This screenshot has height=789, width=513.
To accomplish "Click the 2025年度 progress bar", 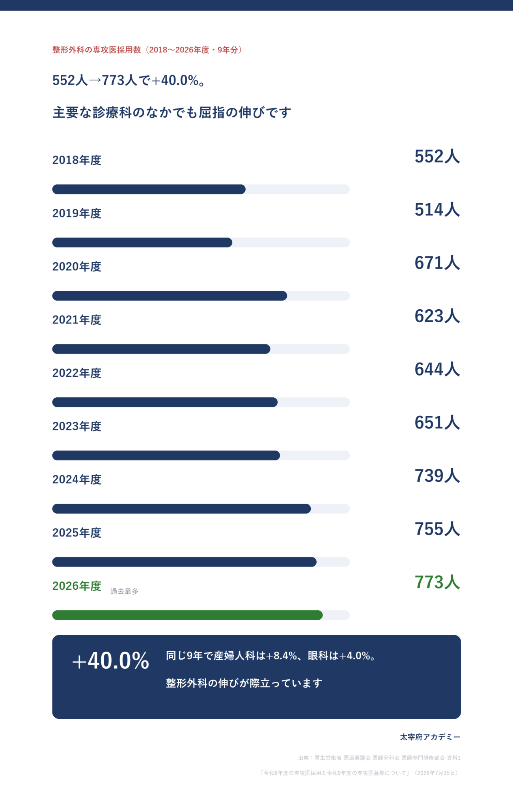I will pos(201,562).
